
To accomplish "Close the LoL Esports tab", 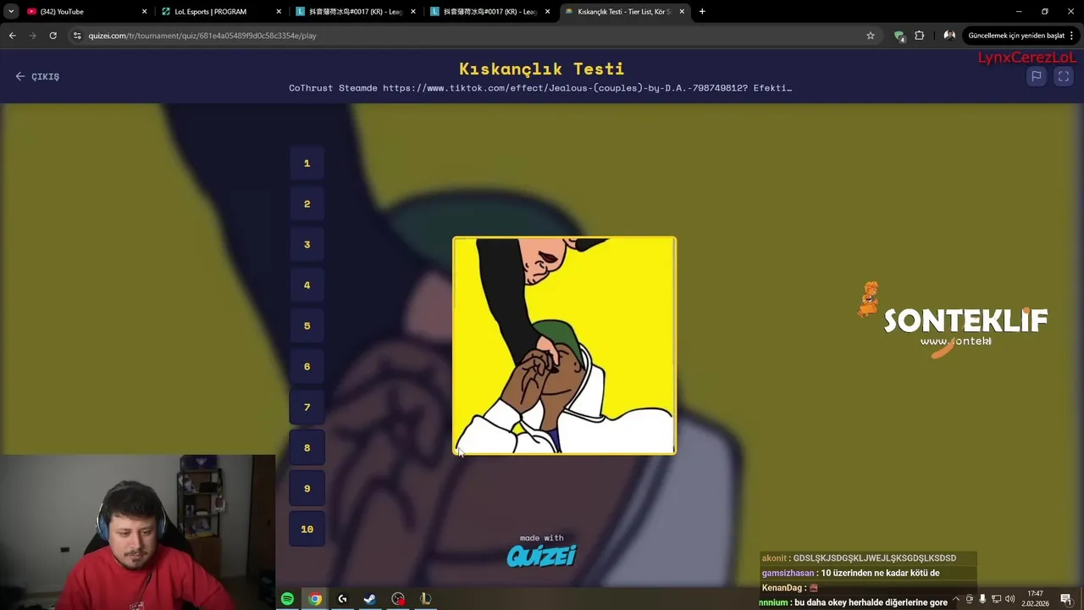I will pyautogui.click(x=279, y=12).
